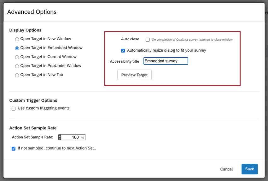268x181 pixels.
Task: Uncheck Automatically resize dialog to fit survey
Action: [123, 50]
